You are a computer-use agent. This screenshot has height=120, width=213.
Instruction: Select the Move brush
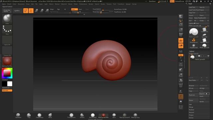pos(50,116)
